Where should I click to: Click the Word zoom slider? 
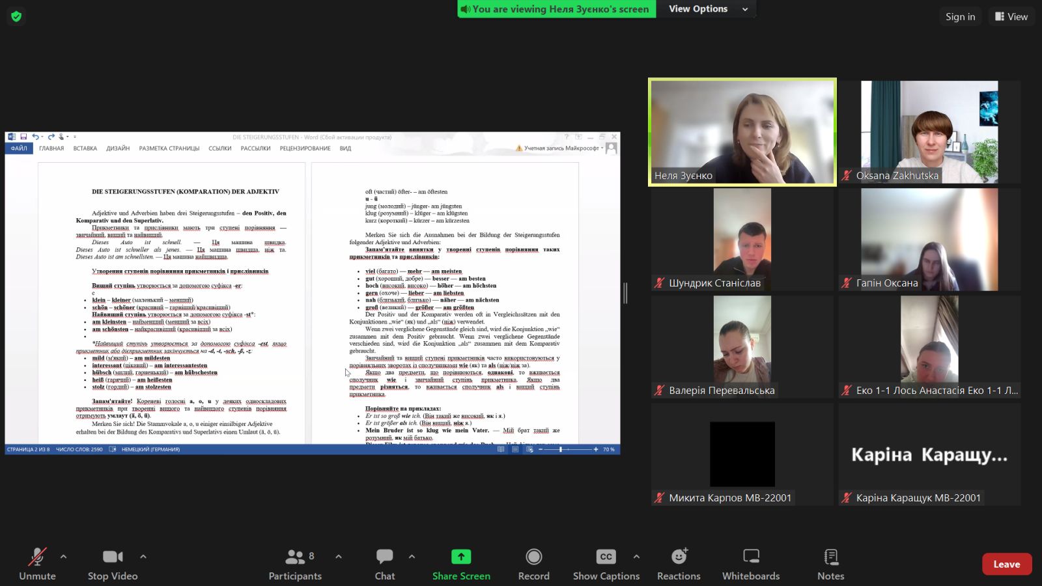[568, 449]
